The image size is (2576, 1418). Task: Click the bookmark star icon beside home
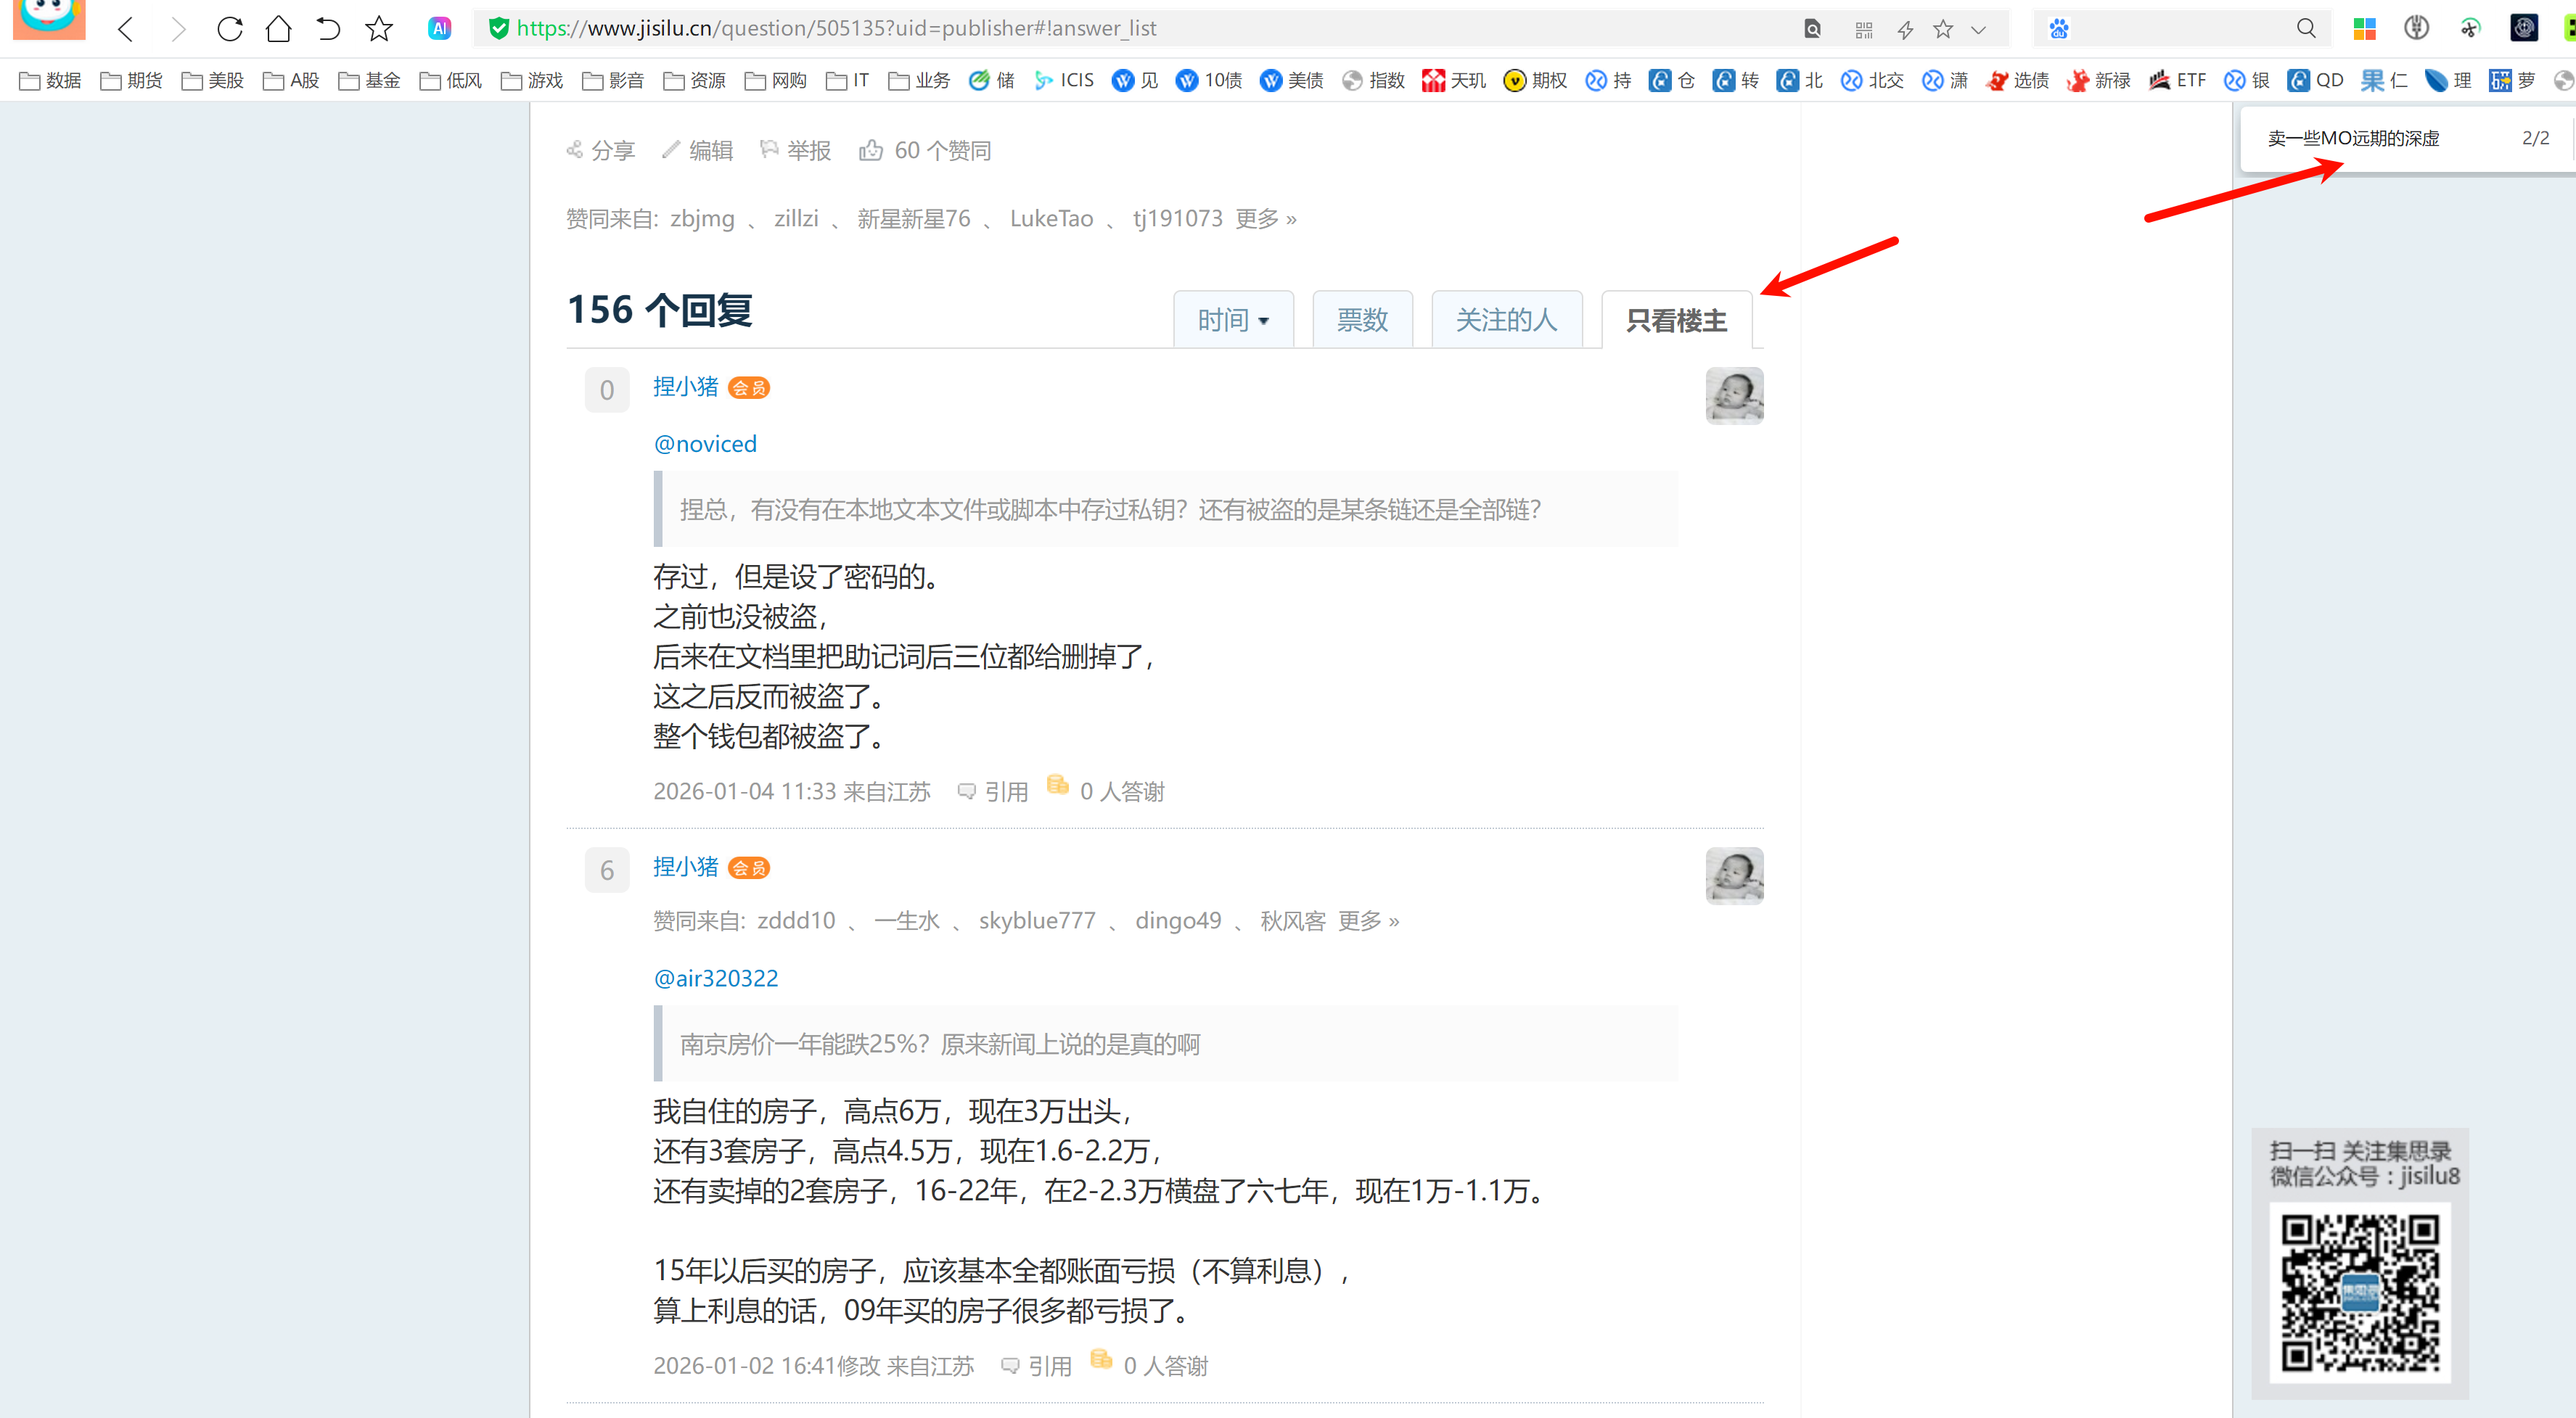(x=378, y=29)
